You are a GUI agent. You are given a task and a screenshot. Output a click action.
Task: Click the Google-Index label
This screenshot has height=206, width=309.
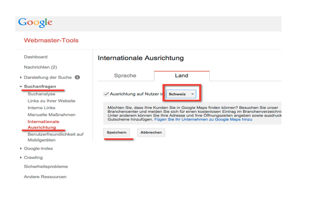pos(39,149)
